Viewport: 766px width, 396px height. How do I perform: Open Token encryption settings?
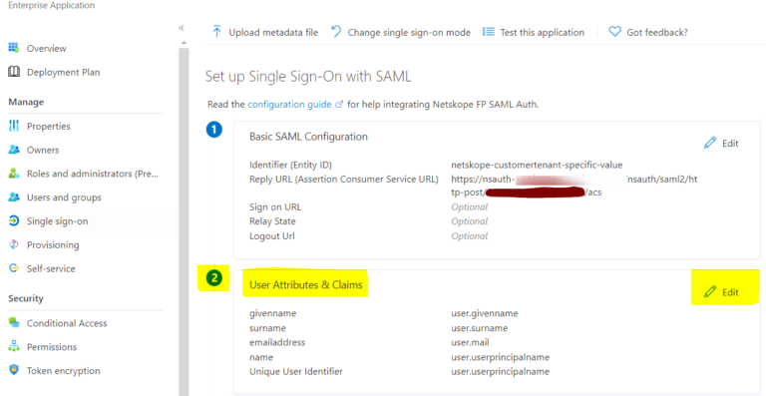point(64,371)
